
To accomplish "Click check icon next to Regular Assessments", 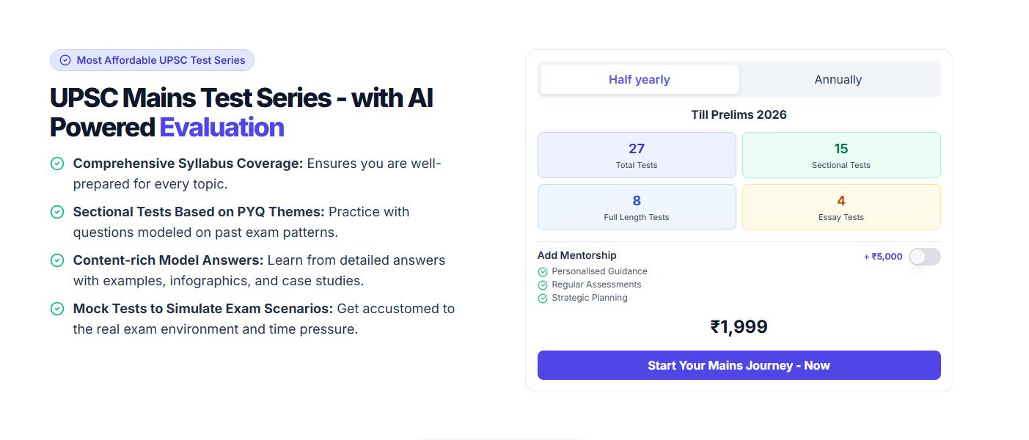I will [x=543, y=285].
